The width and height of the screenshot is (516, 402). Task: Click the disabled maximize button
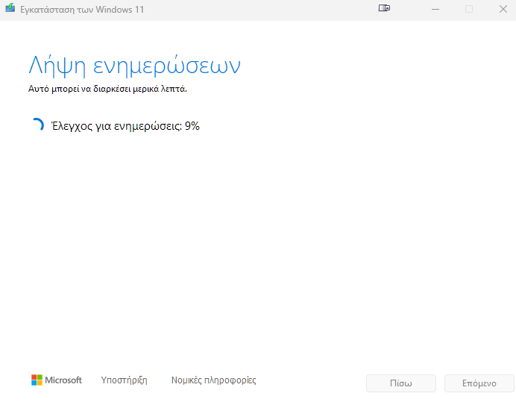[469, 9]
